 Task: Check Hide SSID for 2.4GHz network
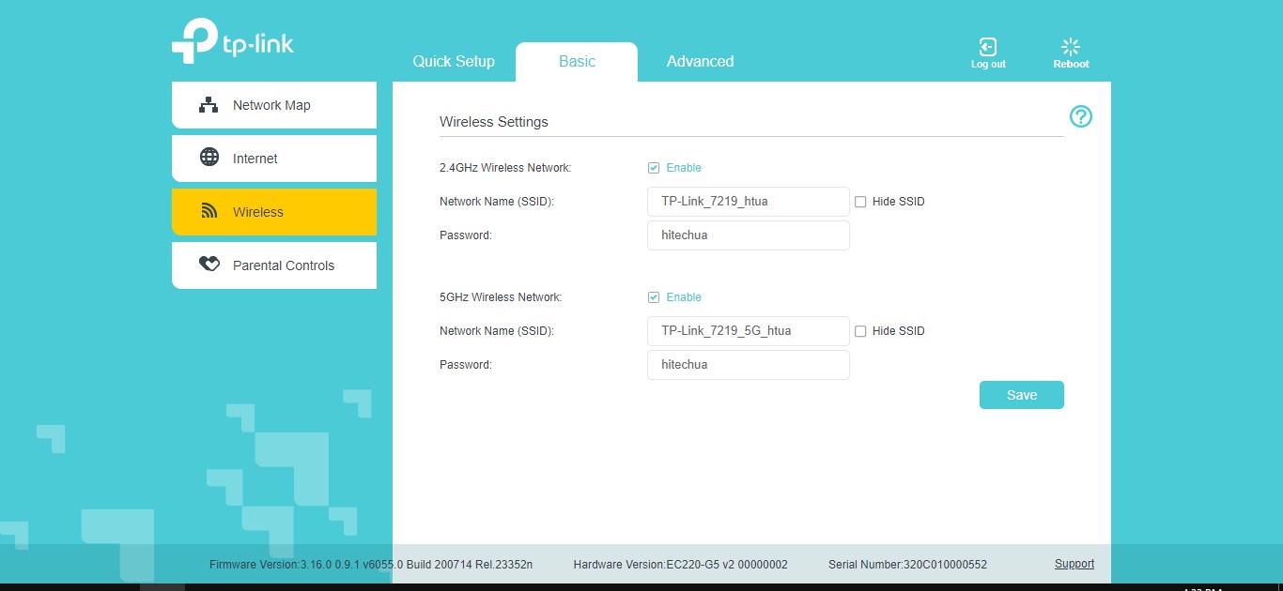[x=860, y=202]
